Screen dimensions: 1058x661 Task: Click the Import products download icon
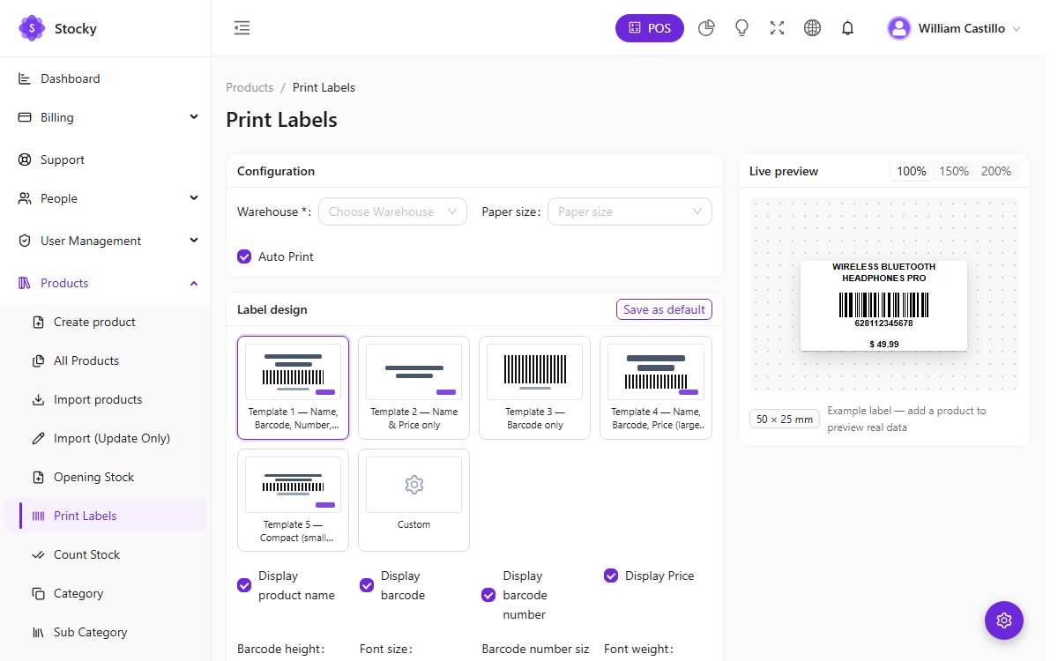(38, 399)
